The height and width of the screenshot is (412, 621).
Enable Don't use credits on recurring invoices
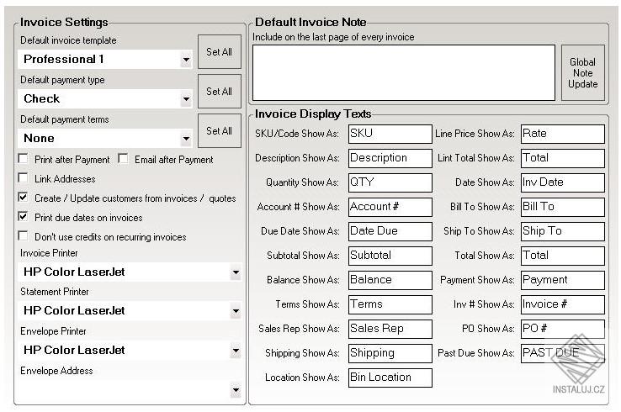click(23, 236)
